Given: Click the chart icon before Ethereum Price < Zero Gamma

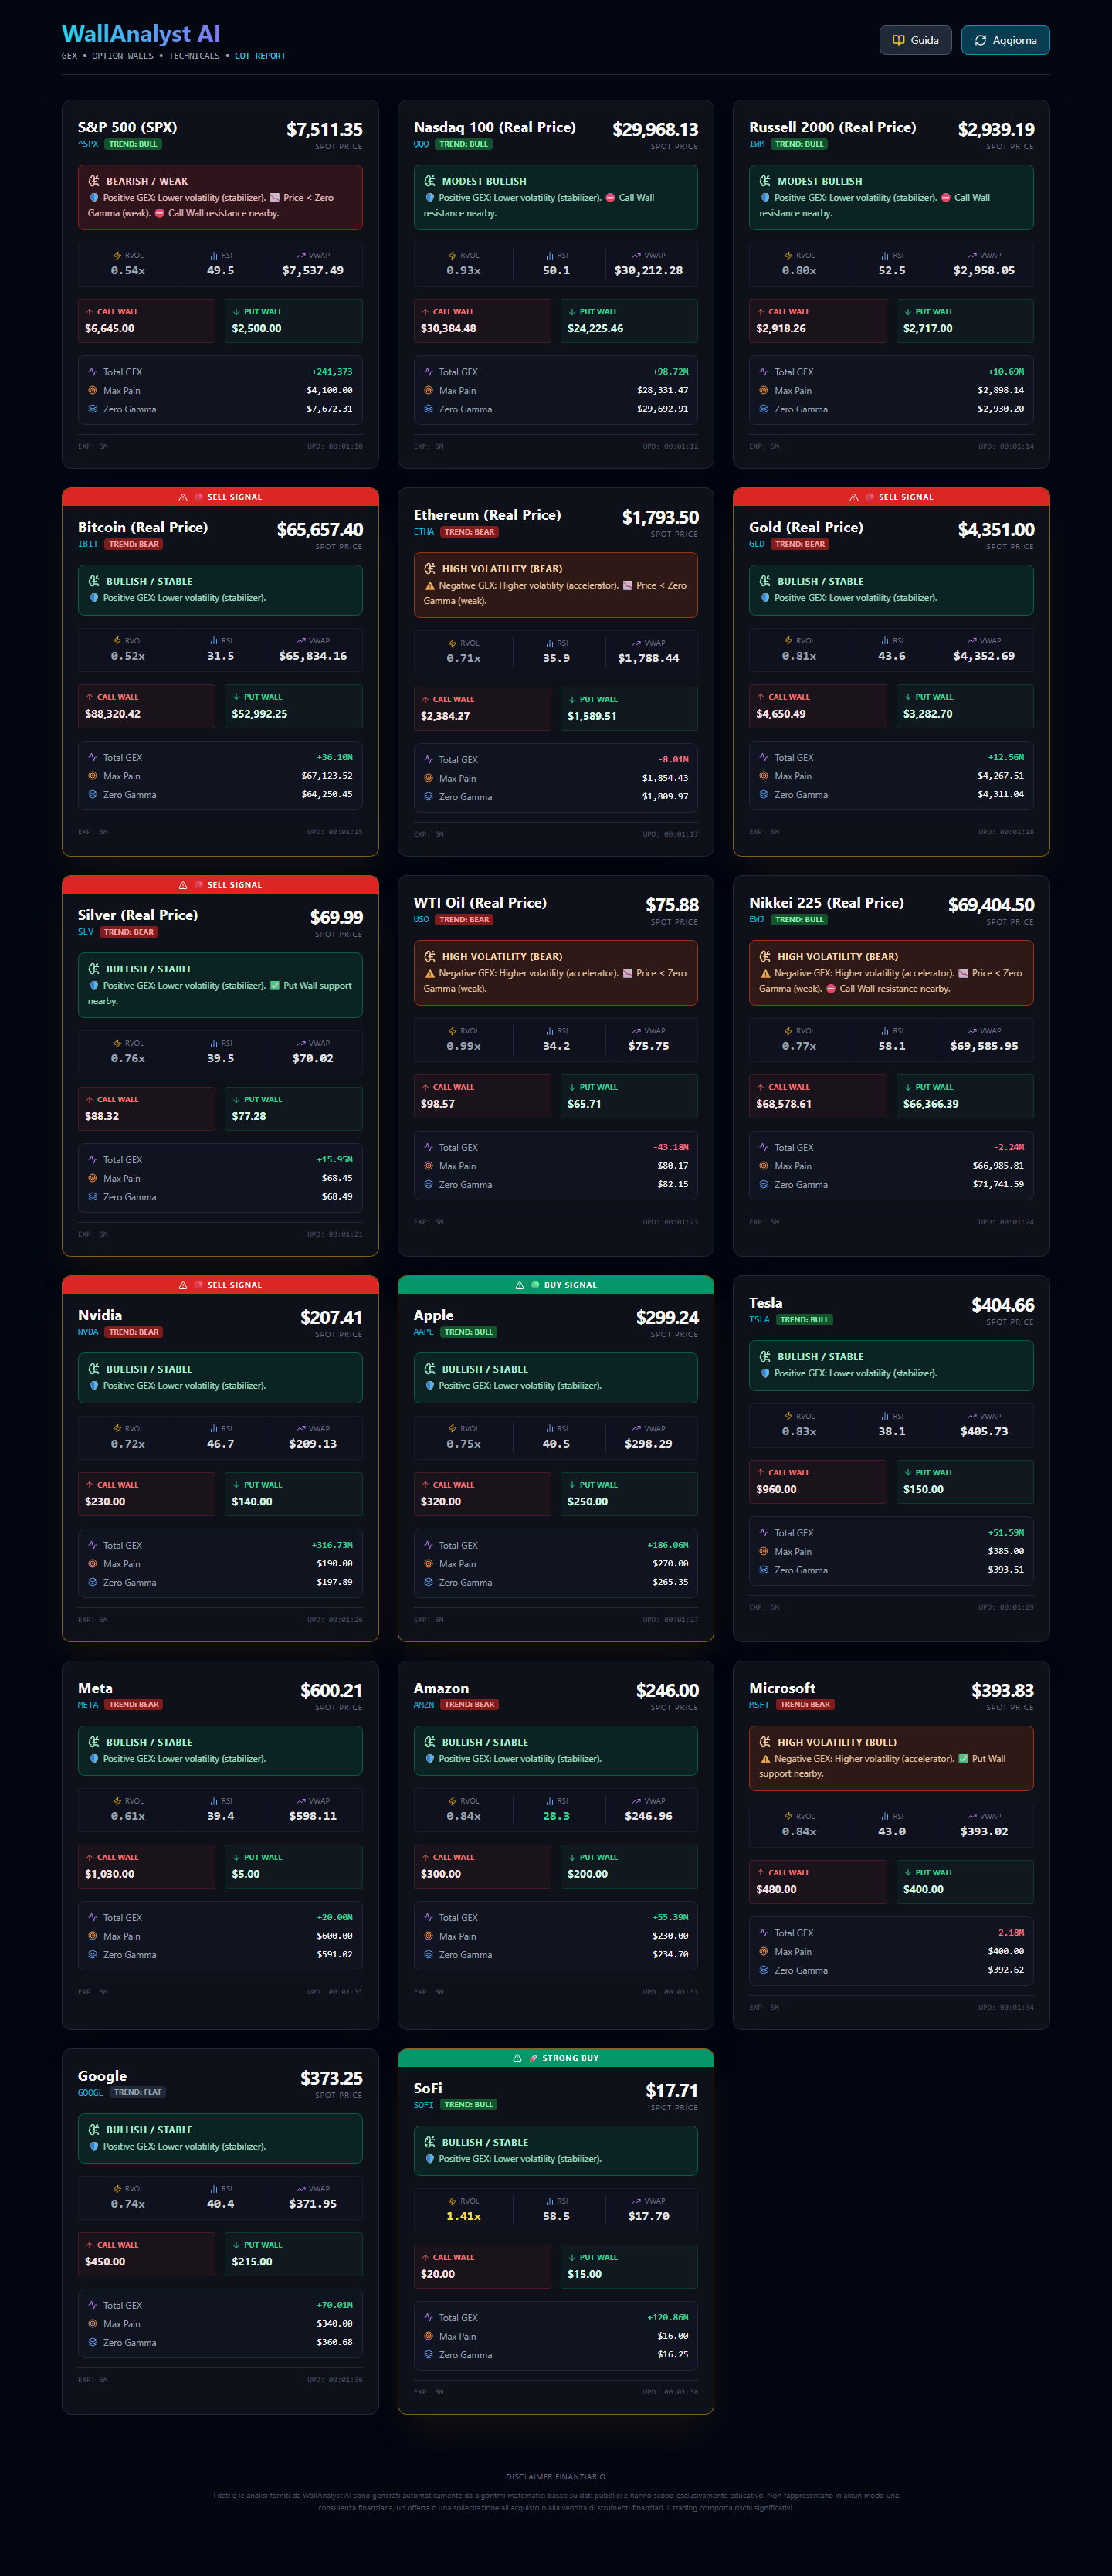Looking at the screenshot, I should click(x=628, y=585).
